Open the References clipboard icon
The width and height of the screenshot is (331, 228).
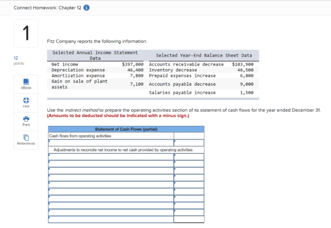pos(26,138)
